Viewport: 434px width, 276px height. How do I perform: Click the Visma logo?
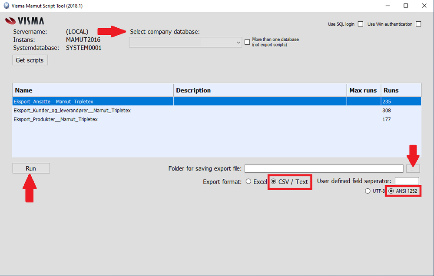(x=25, y=21)
